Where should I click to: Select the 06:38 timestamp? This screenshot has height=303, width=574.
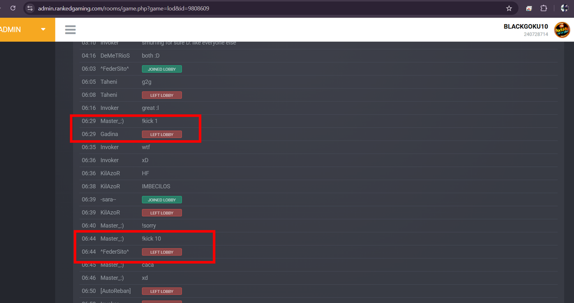click(89, 187)
